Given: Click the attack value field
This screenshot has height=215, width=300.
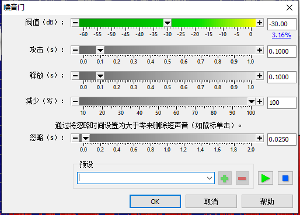Looking at the screenshot, I should [282, 51].
